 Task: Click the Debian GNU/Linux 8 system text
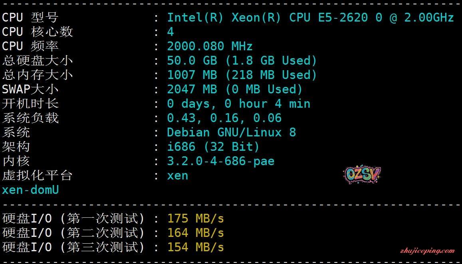click(231, 132)
